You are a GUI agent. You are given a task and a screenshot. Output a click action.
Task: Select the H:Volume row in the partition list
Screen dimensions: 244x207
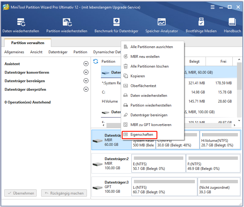tap(169, 101)
